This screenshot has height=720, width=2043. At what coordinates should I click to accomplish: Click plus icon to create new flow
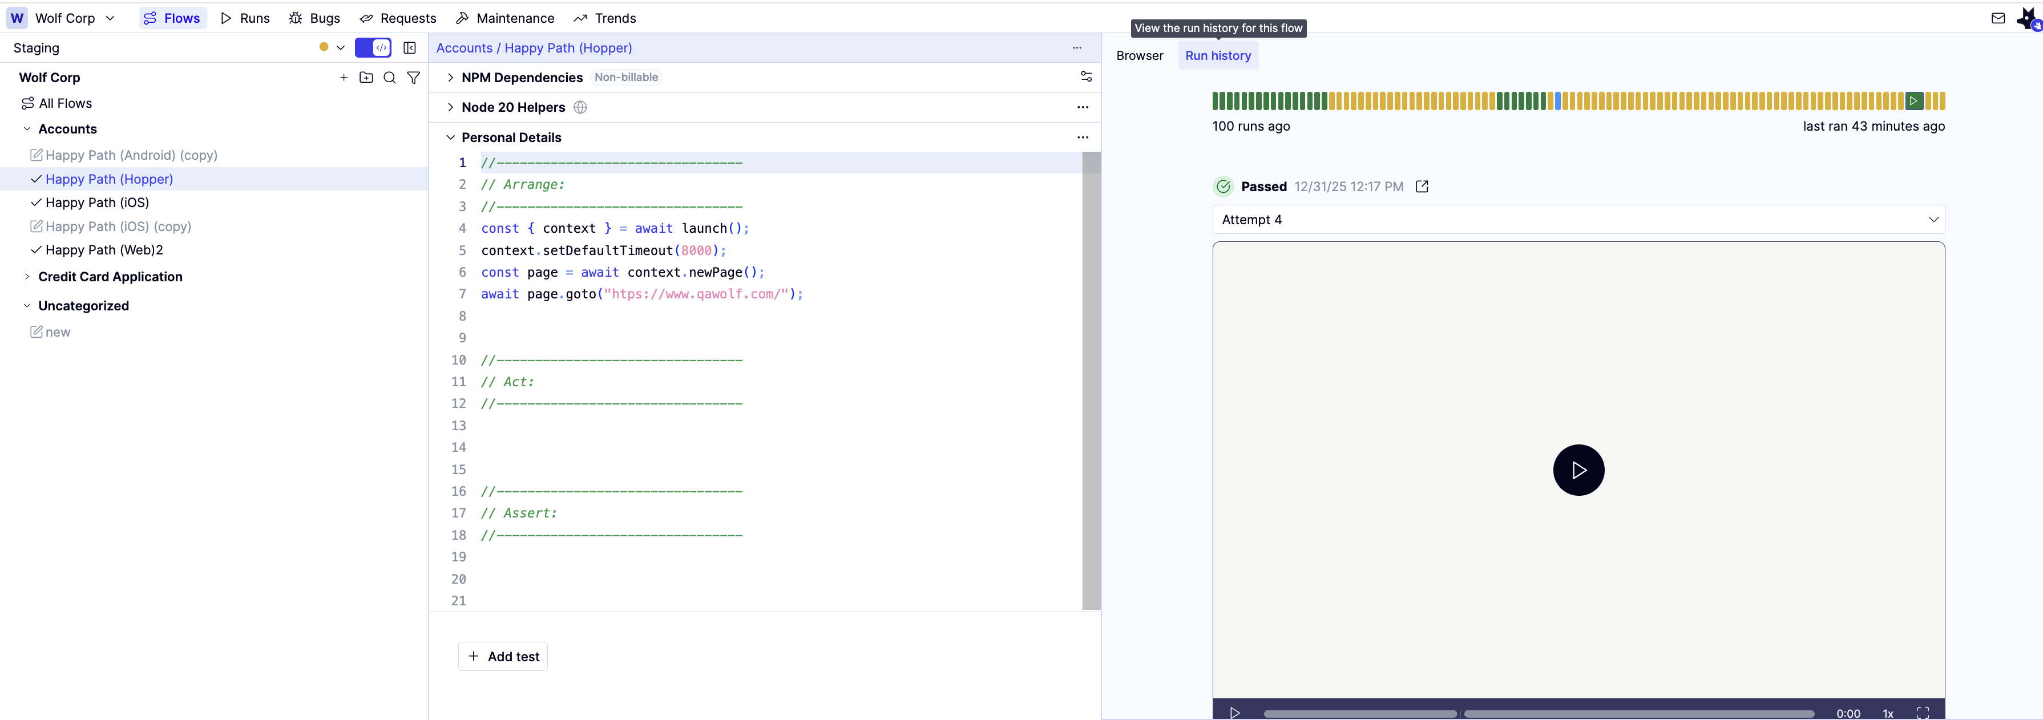click(x=344, y=78)
